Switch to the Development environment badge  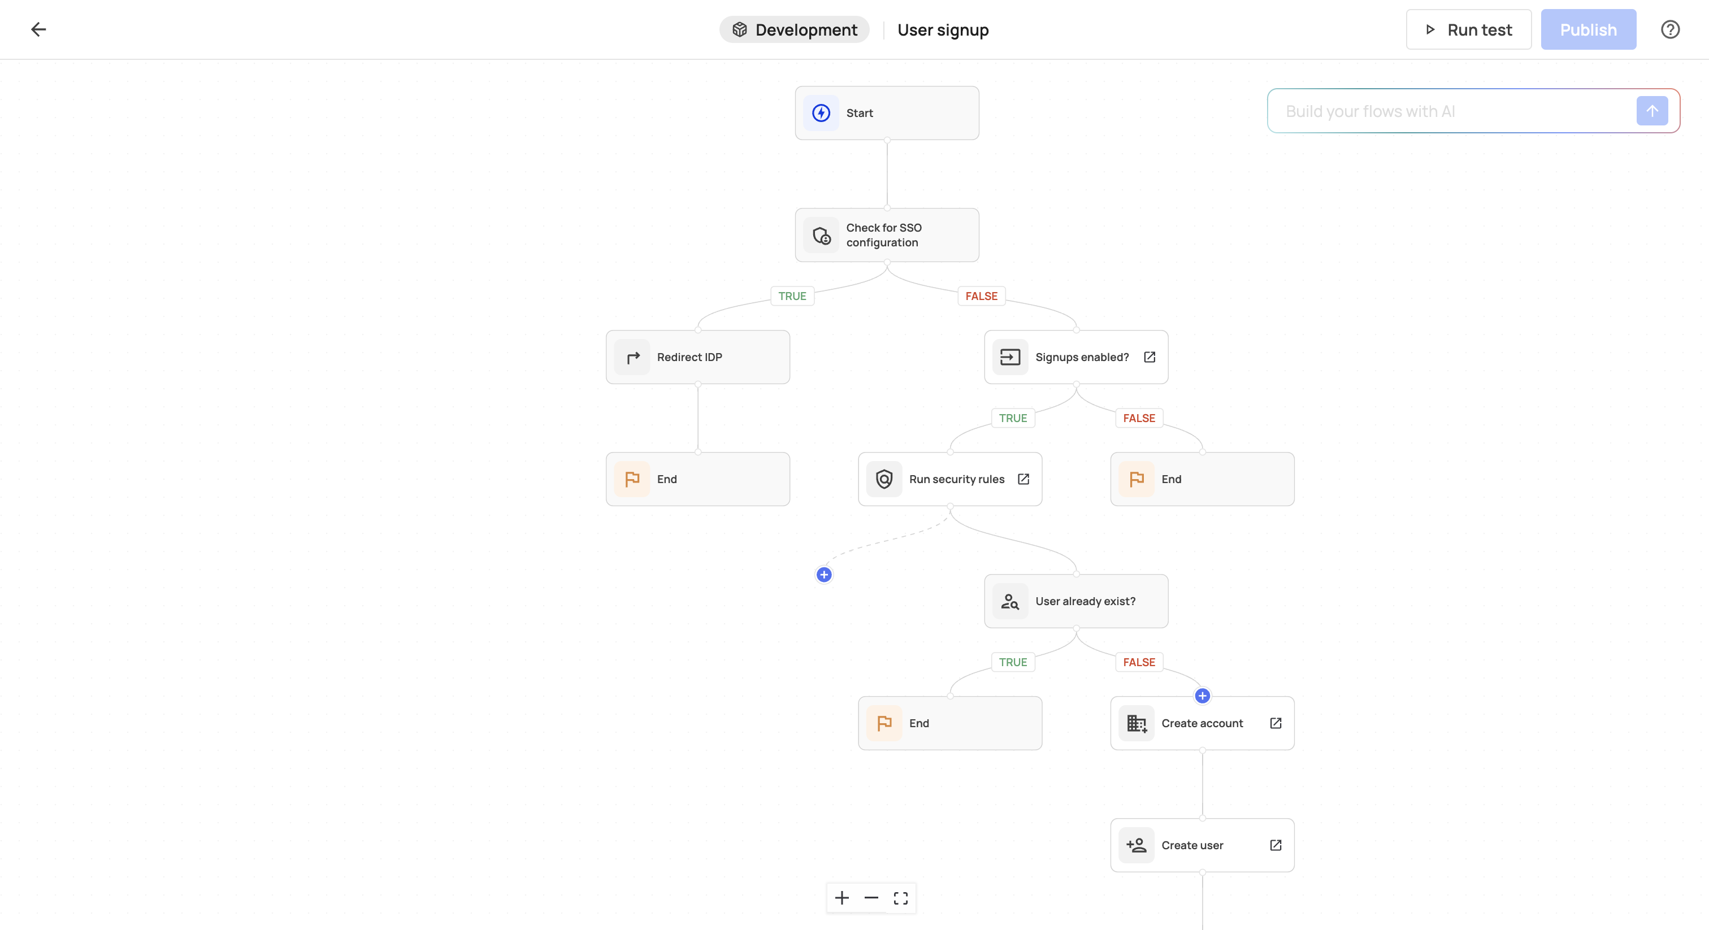794,29
